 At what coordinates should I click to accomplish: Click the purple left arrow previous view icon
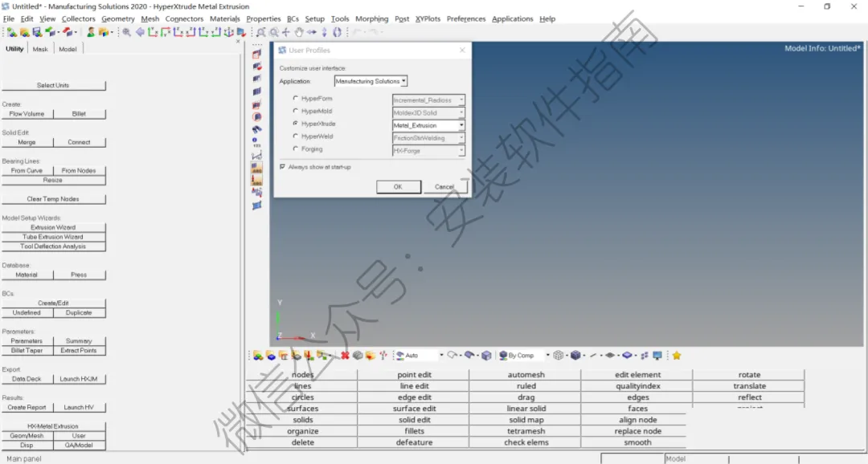(140, 32)
